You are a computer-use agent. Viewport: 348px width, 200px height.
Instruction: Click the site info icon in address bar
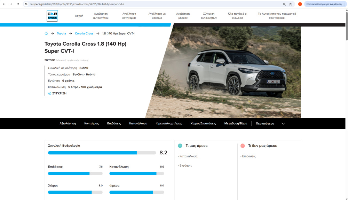26,4
